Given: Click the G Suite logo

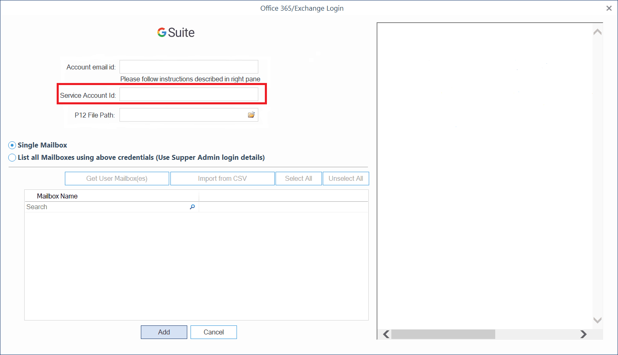Looking at the screenshot, I should (x=176, y=32).
